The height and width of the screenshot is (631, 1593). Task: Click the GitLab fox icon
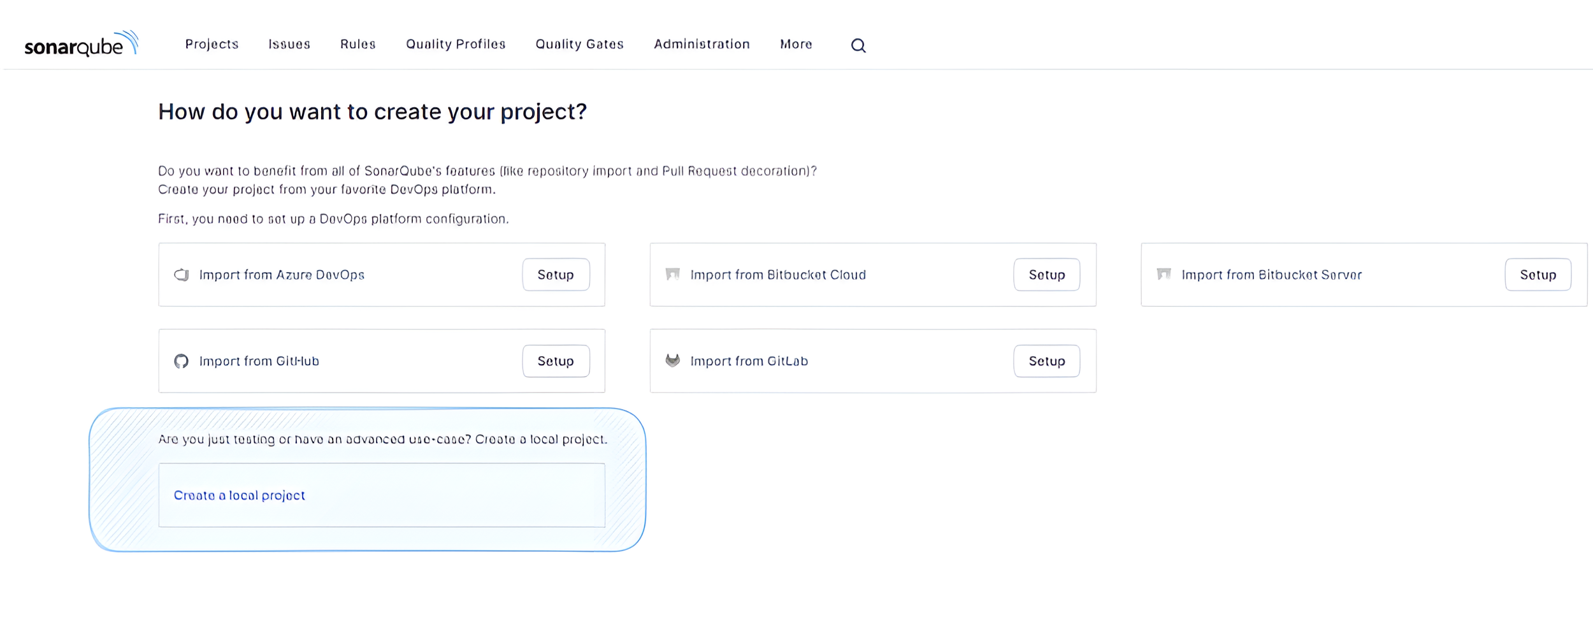[672, 361]
